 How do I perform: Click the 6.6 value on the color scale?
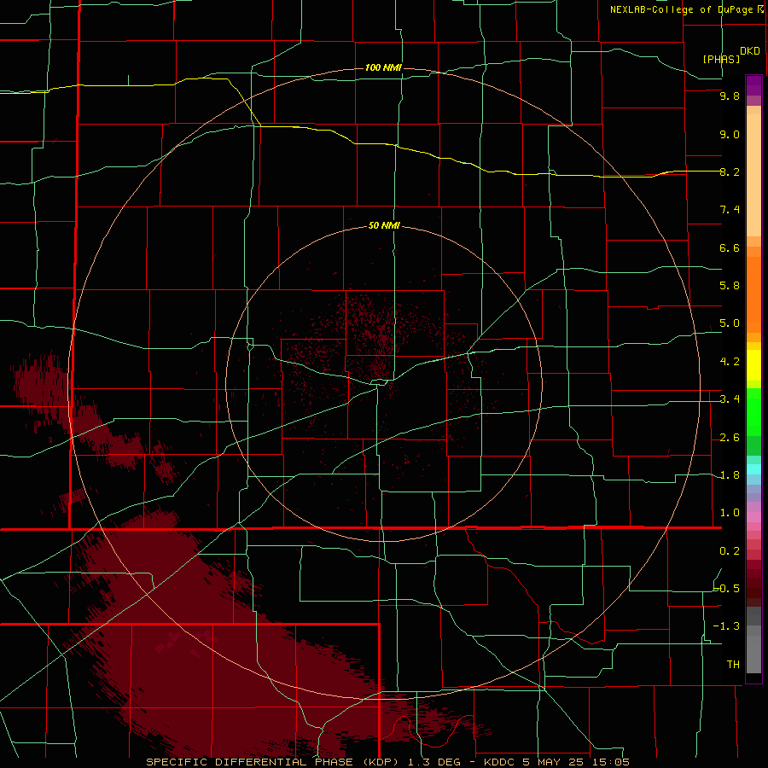[730, 247]
